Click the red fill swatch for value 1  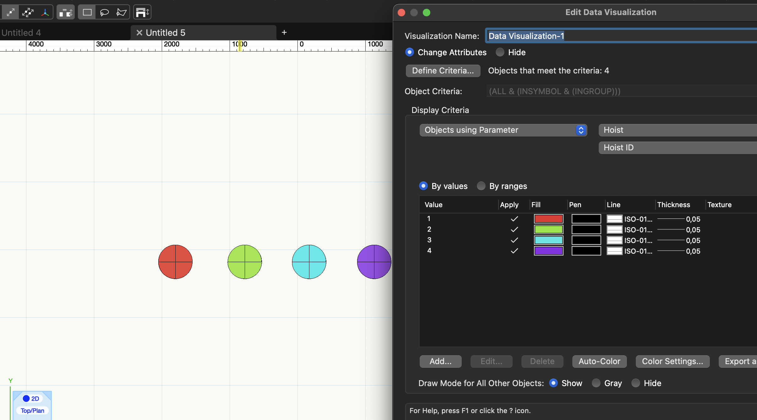[x=549, y=219]
